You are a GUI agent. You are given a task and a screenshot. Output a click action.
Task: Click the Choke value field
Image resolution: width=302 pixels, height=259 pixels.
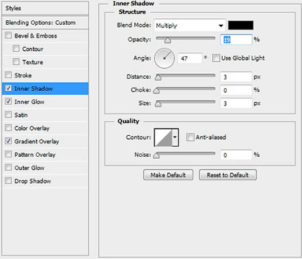click(236, 90)
